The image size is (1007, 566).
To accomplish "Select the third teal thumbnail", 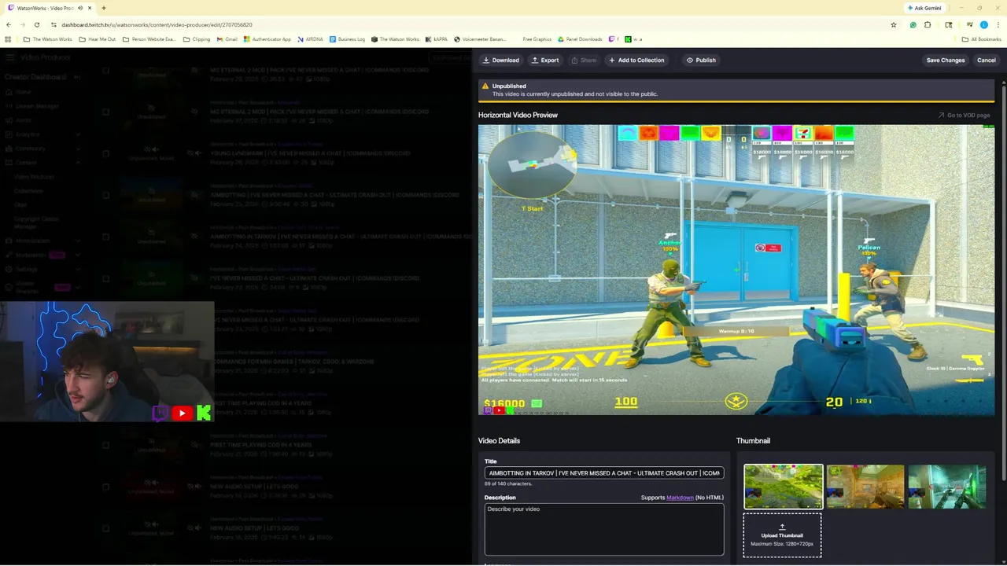I will pyautogui.click(x=947, y=487).
